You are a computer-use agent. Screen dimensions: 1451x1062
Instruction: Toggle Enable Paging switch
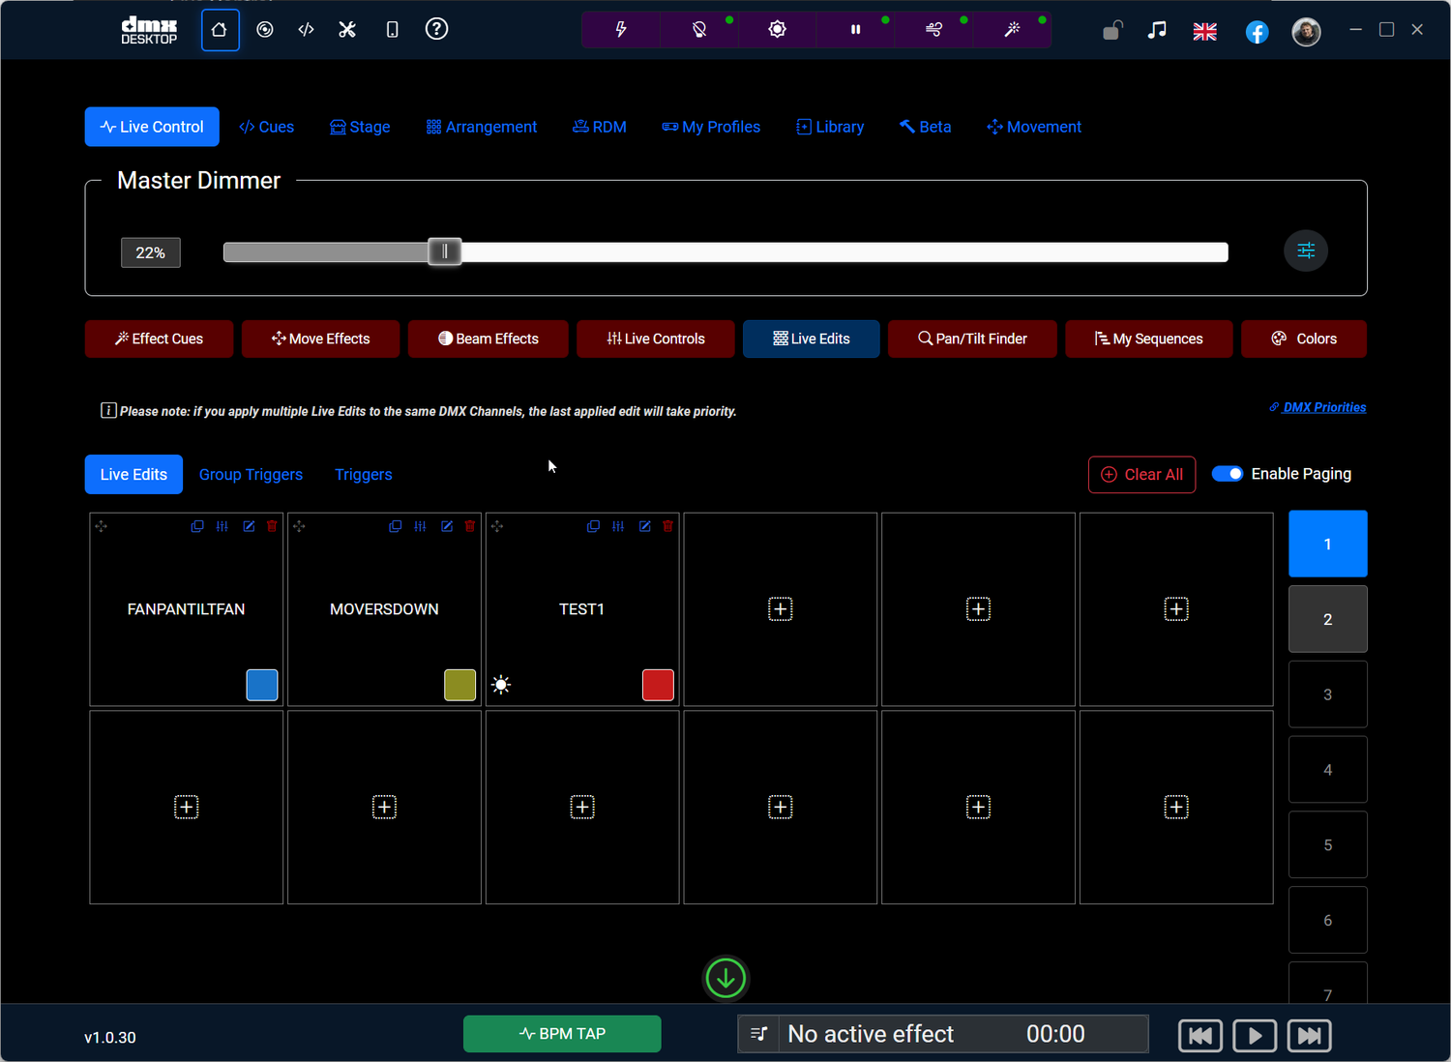[1229, 473]
